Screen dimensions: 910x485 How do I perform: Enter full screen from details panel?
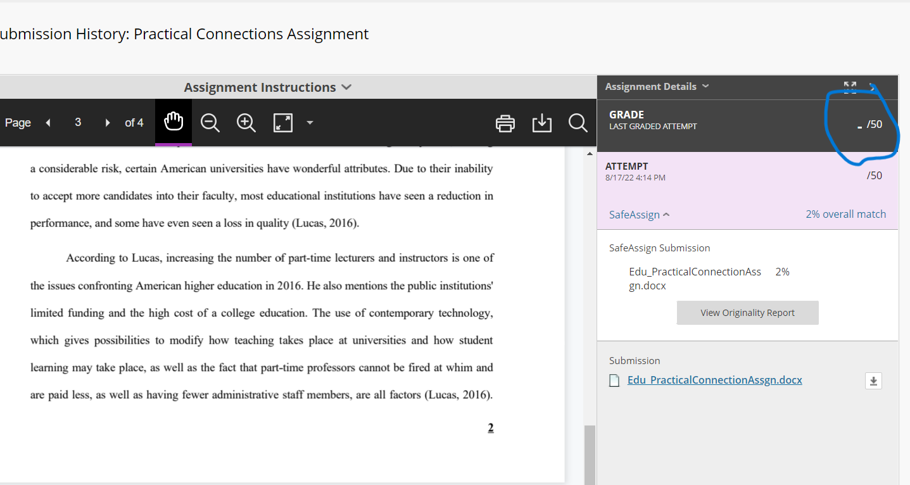click(x=850, y=87)
